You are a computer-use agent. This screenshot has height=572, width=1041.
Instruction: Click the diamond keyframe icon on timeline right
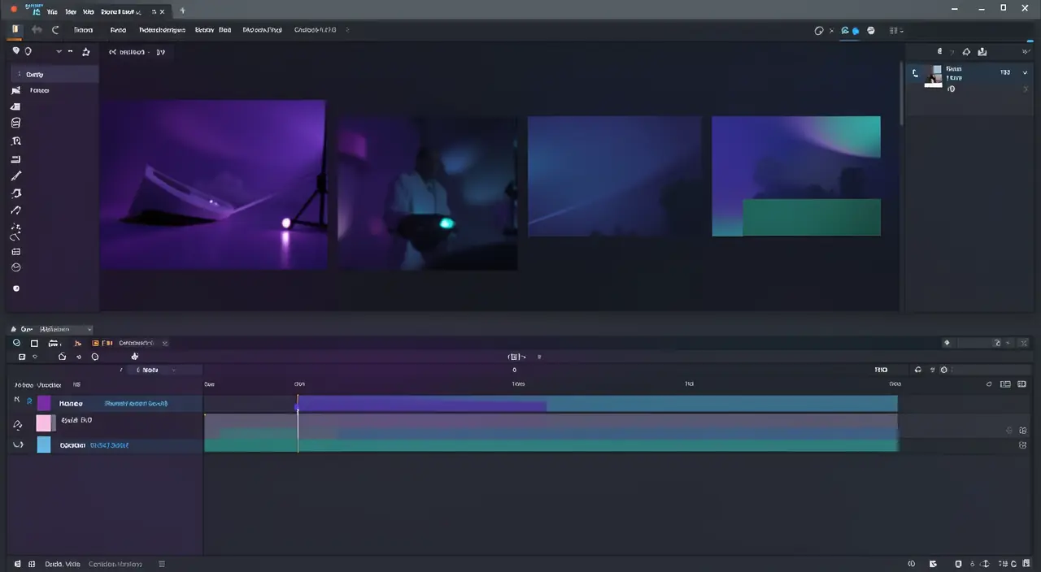(x=947, y=343)
